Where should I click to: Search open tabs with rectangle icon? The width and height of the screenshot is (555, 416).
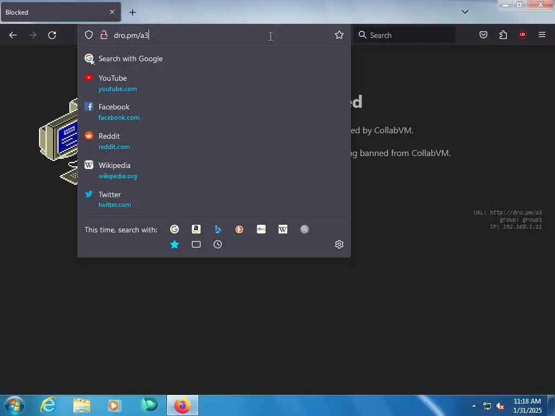[196, 244]
